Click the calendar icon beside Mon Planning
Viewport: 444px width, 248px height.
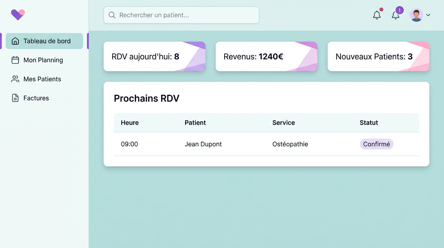point(15,60)
